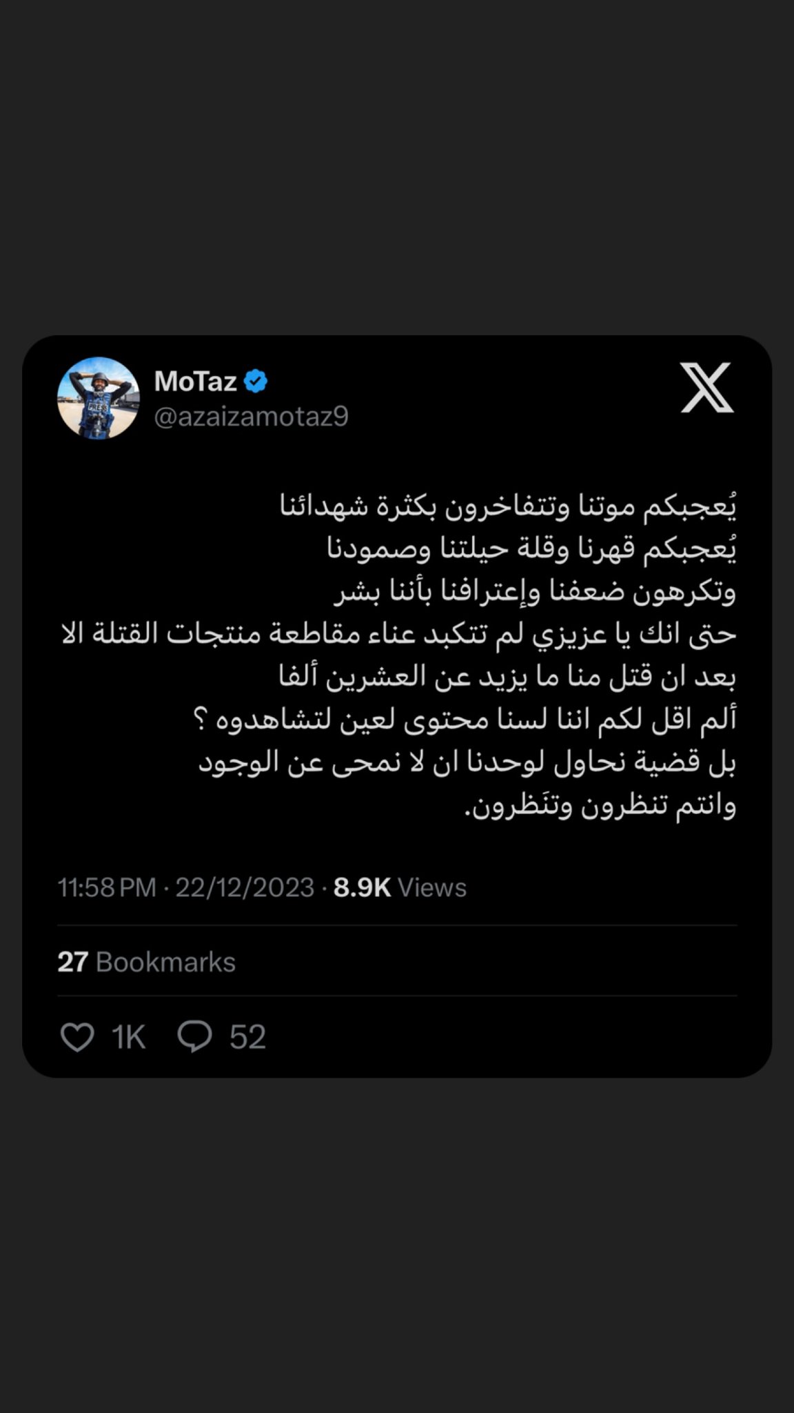Click the MoTaz display name
This screenshot has width=794, height=1413.
(196, 381)
